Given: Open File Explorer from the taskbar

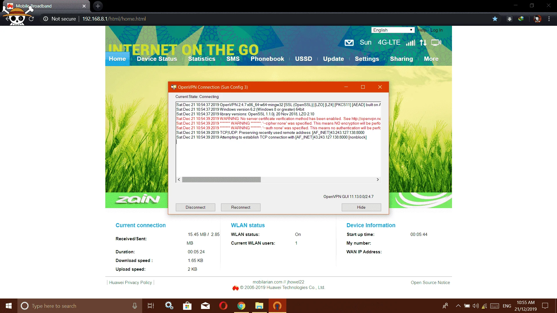Looking at the screenshot, I should [259, 306].
